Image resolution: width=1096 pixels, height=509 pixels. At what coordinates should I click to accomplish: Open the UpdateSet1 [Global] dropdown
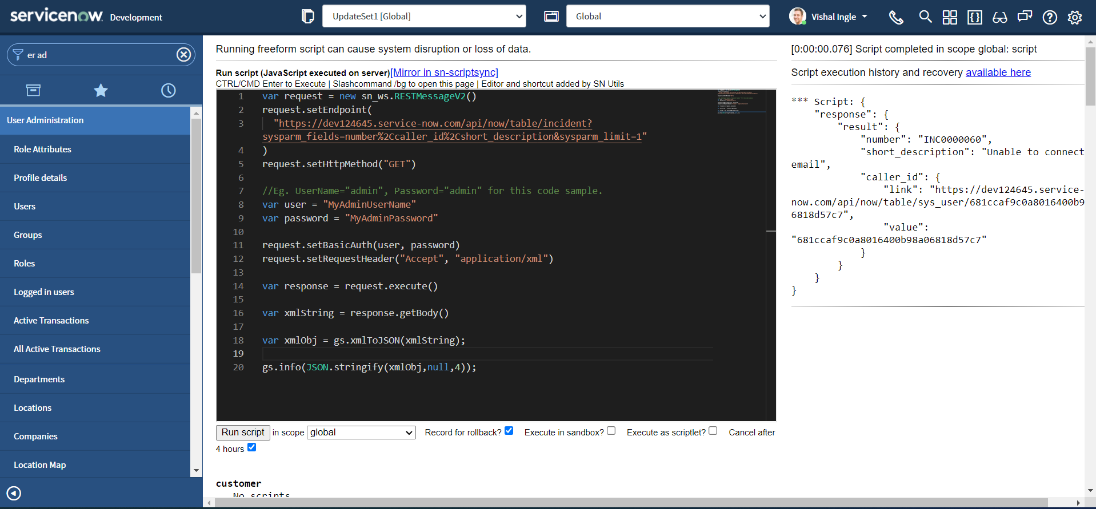click(424, 17)
